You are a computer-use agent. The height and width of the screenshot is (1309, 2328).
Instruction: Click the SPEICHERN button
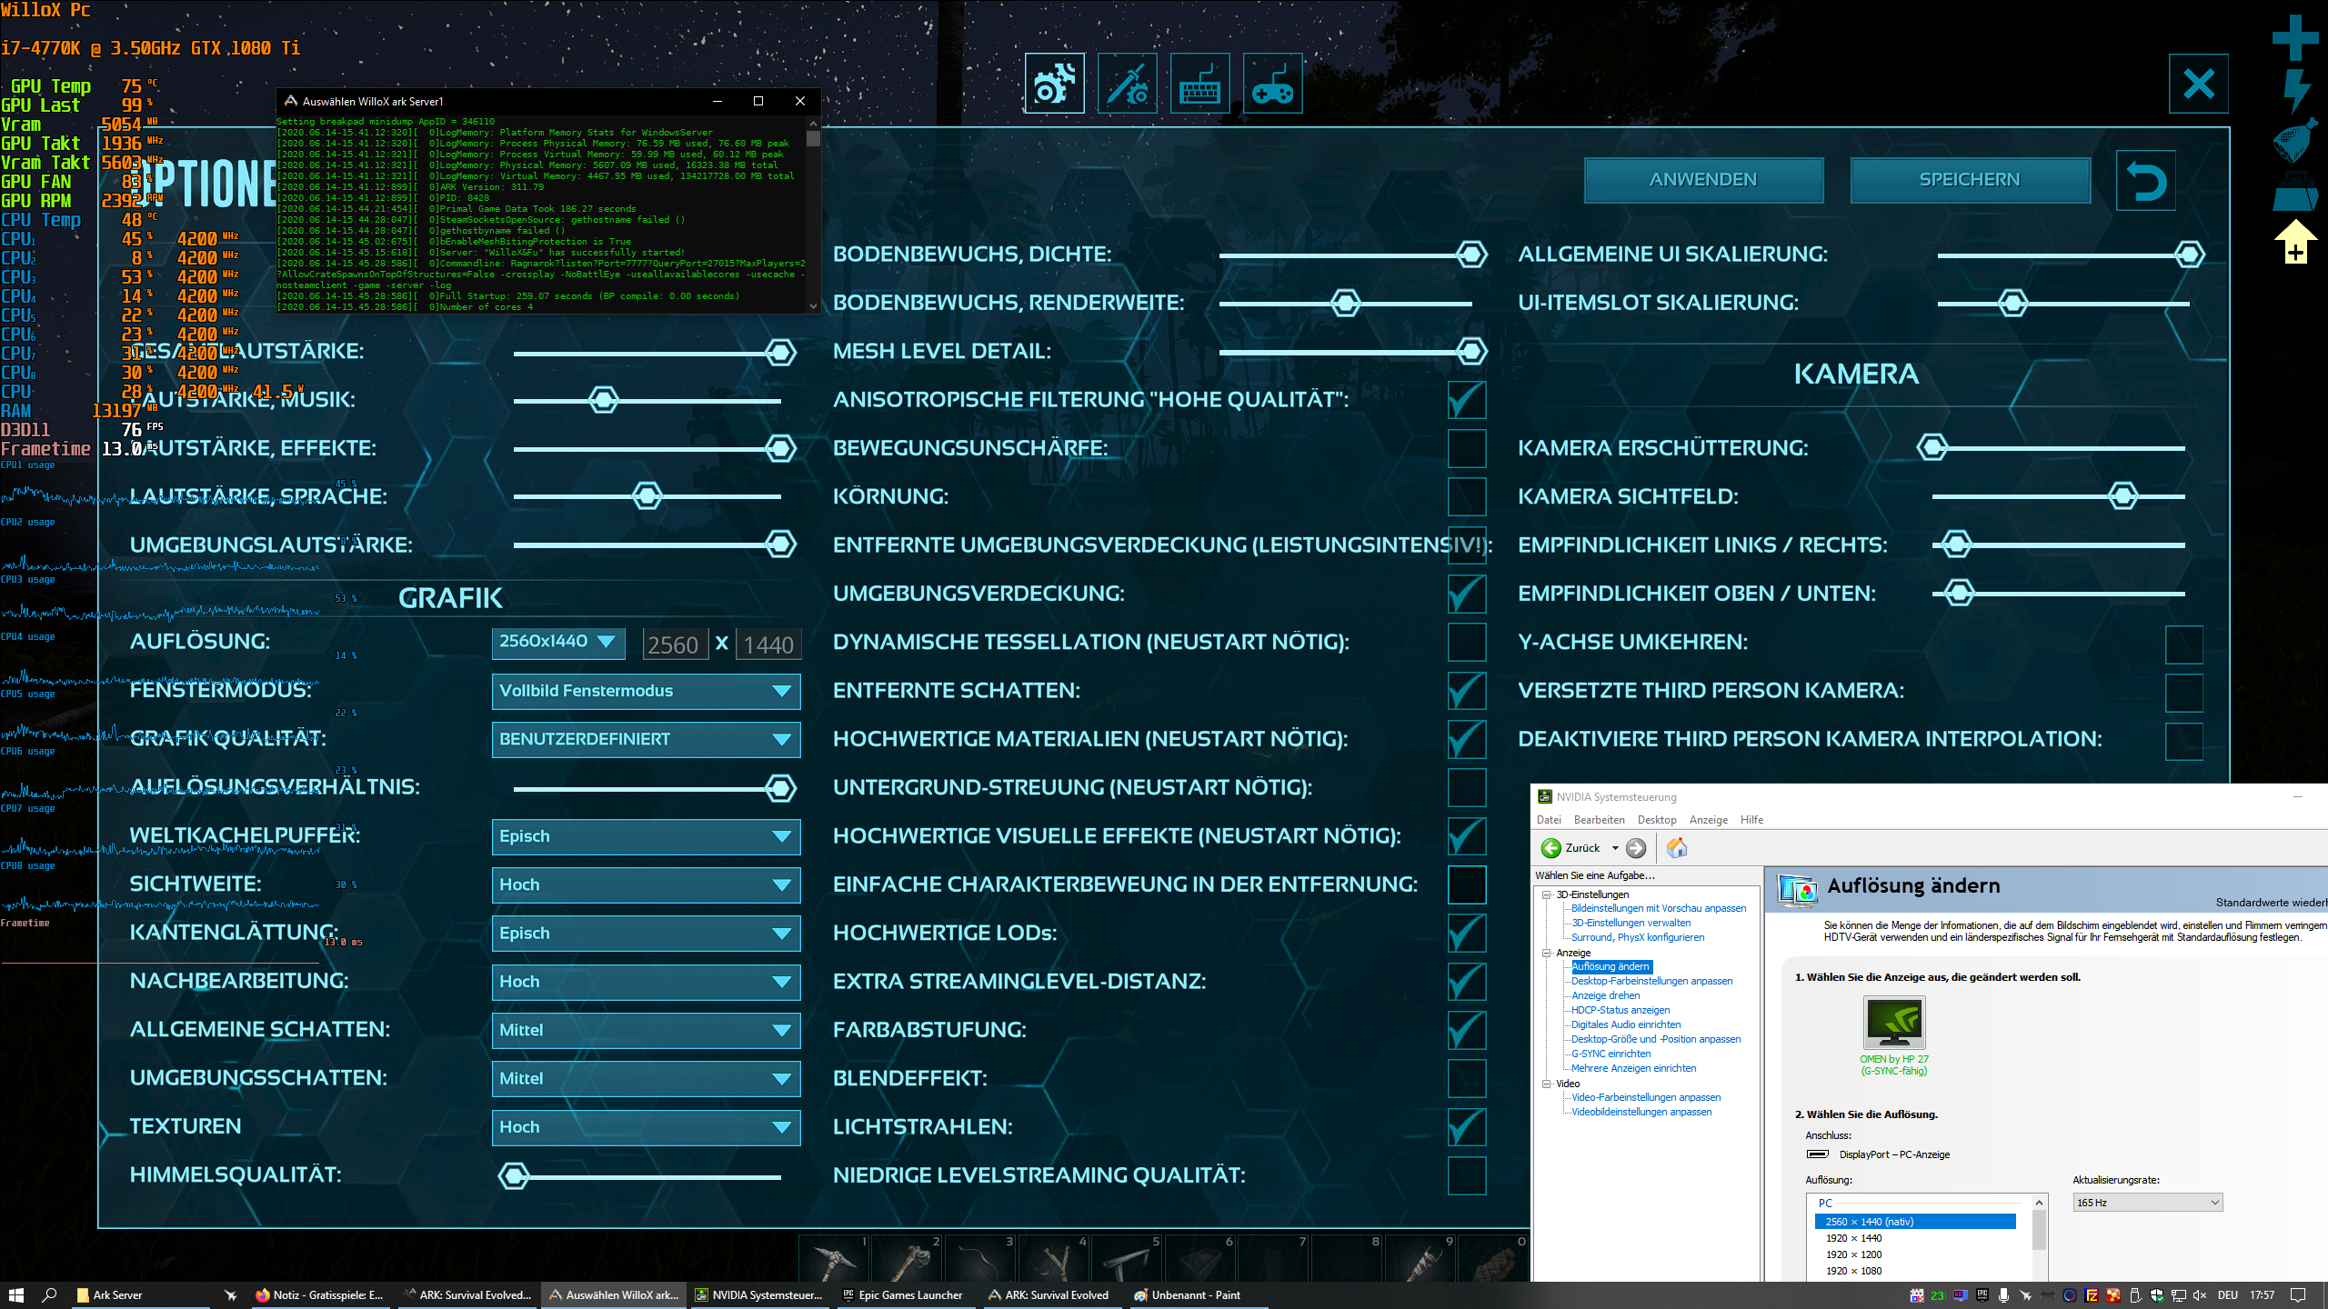point(1970,180)
